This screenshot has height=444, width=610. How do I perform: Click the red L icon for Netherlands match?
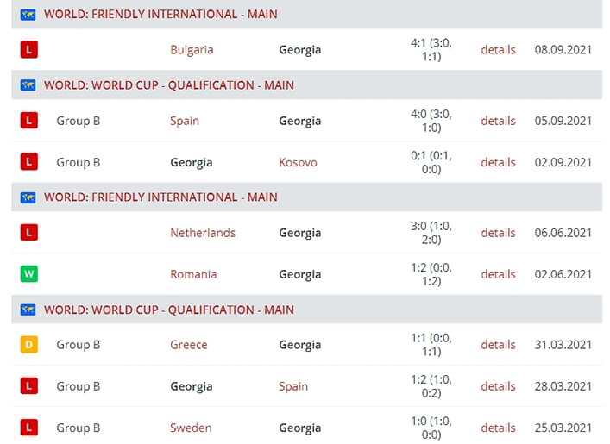point(28,233)
